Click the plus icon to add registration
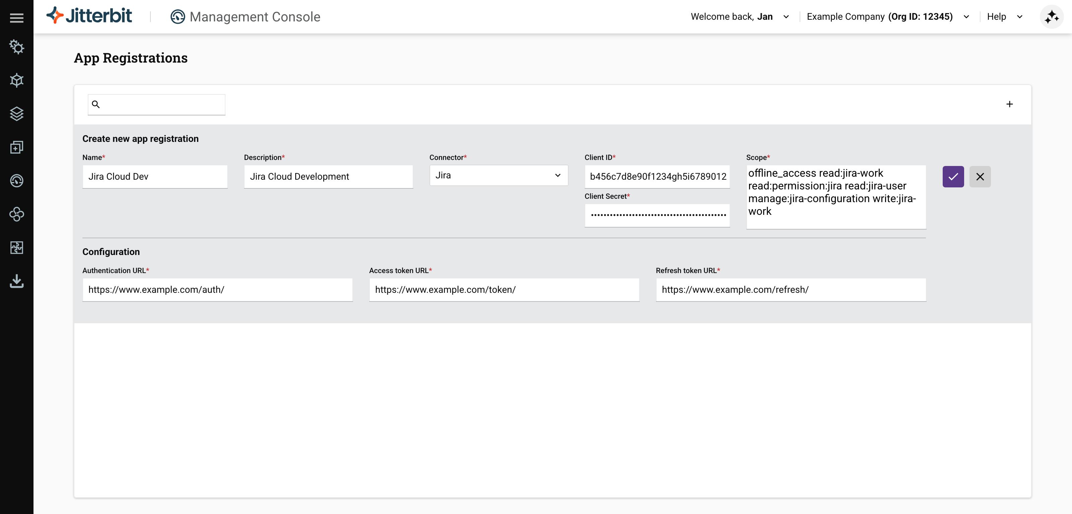Image resolution: width=1072 pixels, height=514 pixels. (x=1009, y=104)
